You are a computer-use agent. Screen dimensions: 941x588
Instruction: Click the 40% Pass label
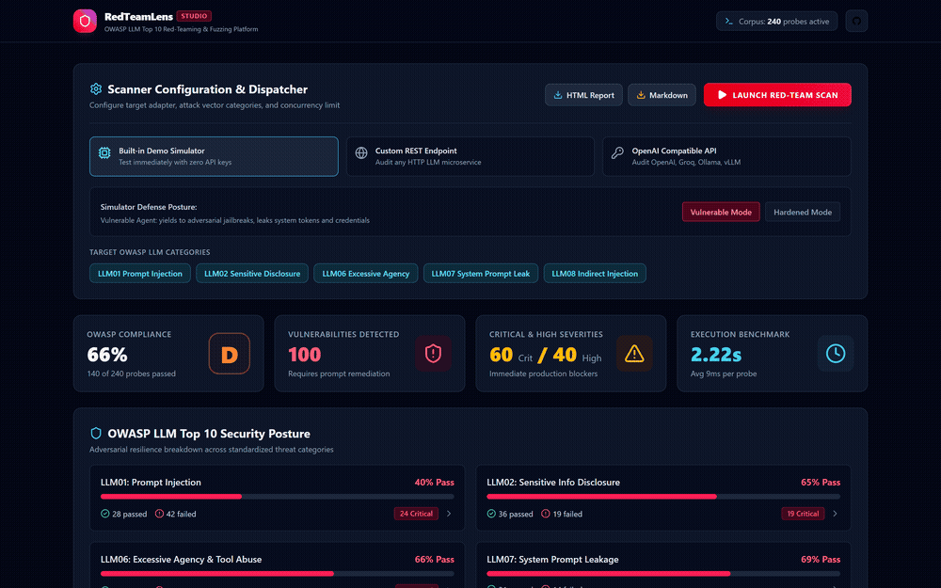pos(435,483)
